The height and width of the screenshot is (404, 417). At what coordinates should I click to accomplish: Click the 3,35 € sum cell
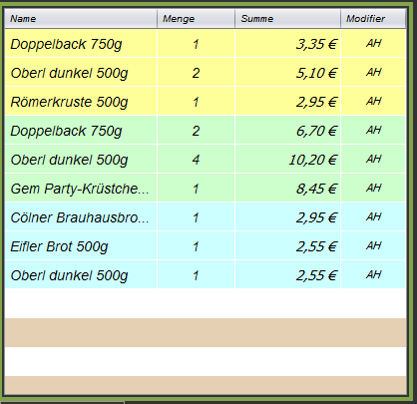pyautogui.click(x=288, y=44)
